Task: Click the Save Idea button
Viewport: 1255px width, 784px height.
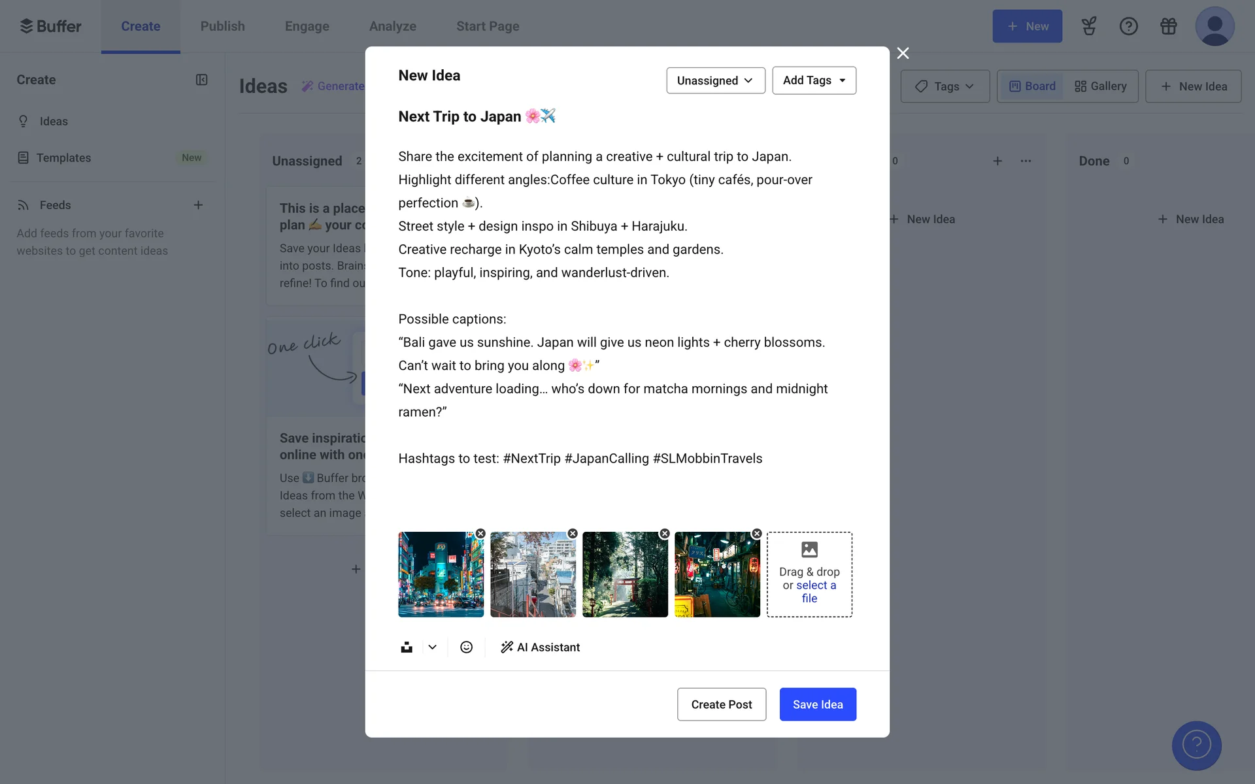Action: click(817, 704)
